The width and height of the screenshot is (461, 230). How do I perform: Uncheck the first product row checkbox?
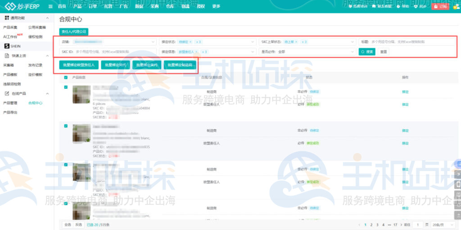66,87
